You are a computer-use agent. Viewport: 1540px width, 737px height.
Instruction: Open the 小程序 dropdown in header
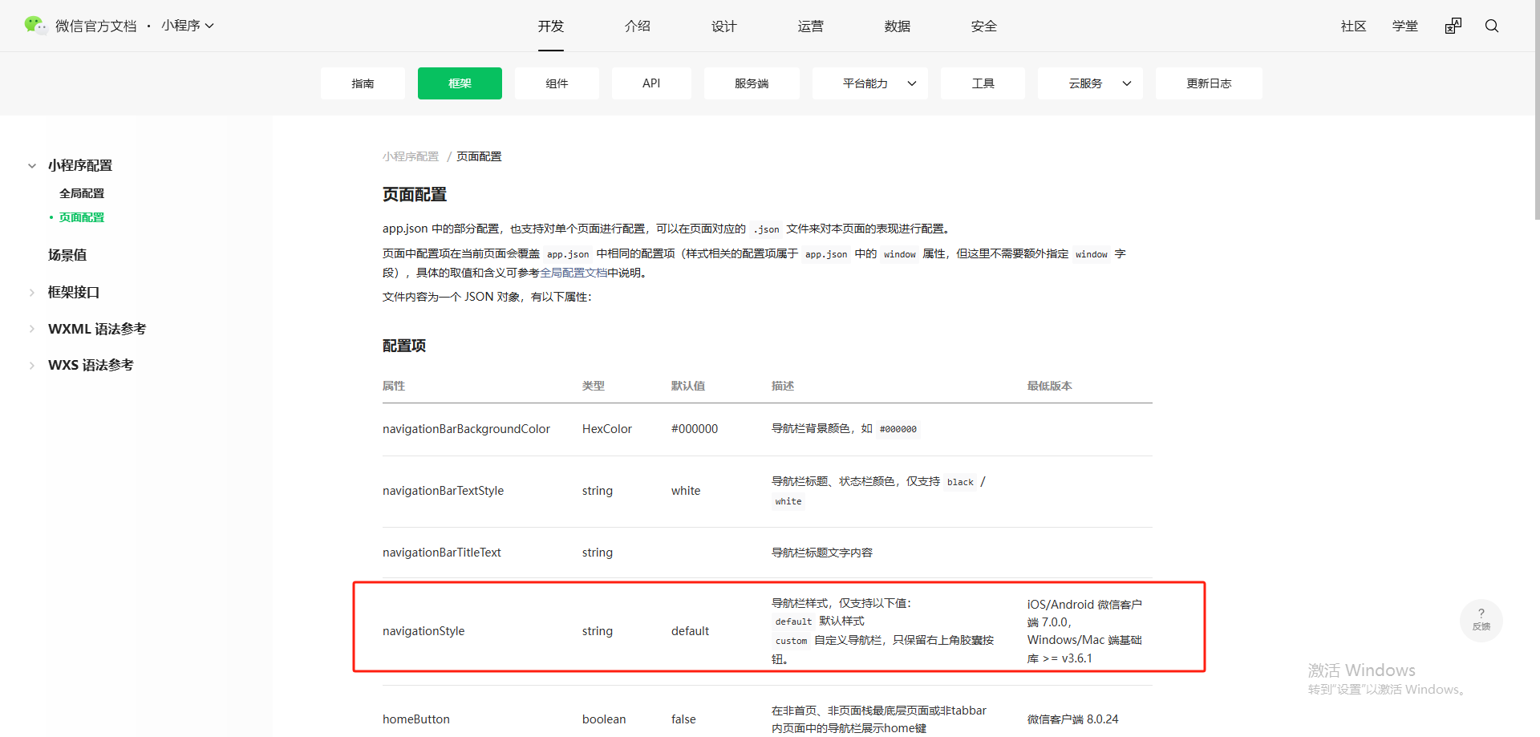pos(188,26)
